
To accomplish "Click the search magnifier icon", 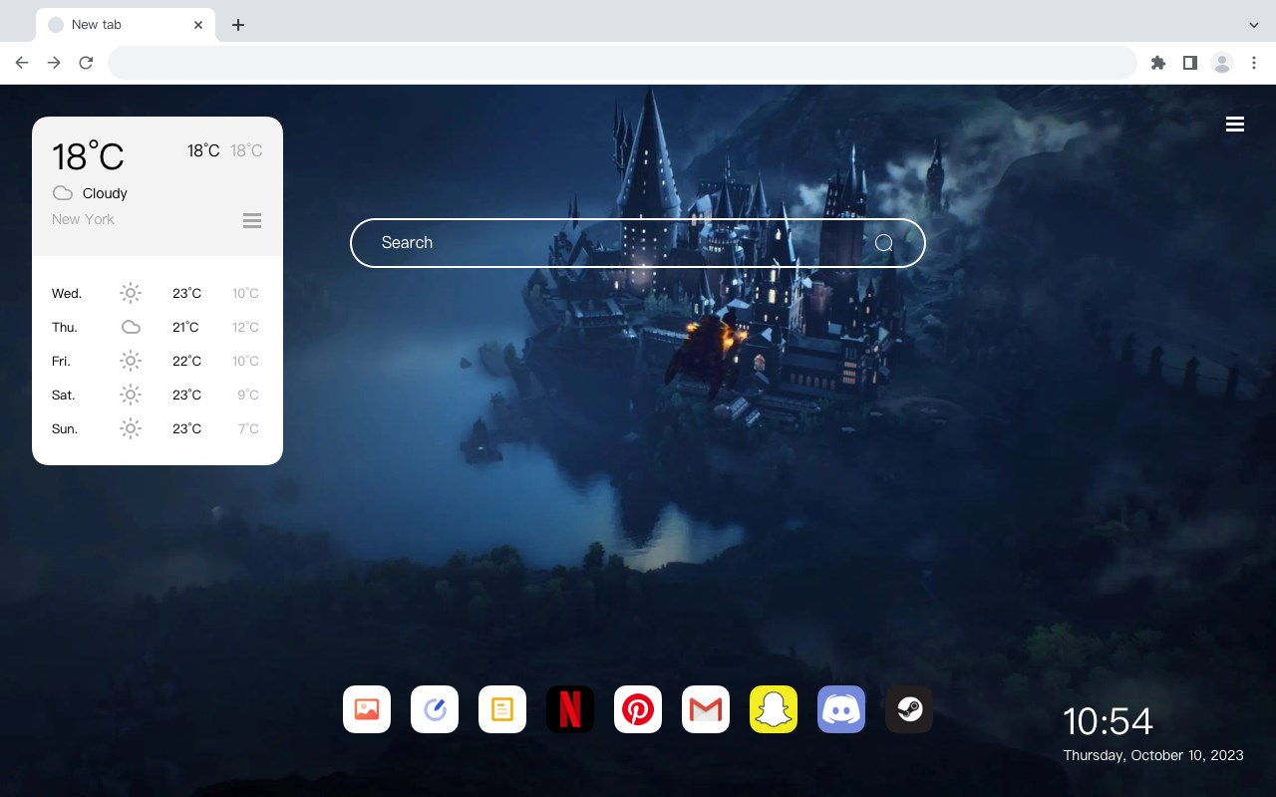I will [x=884, y=243].
